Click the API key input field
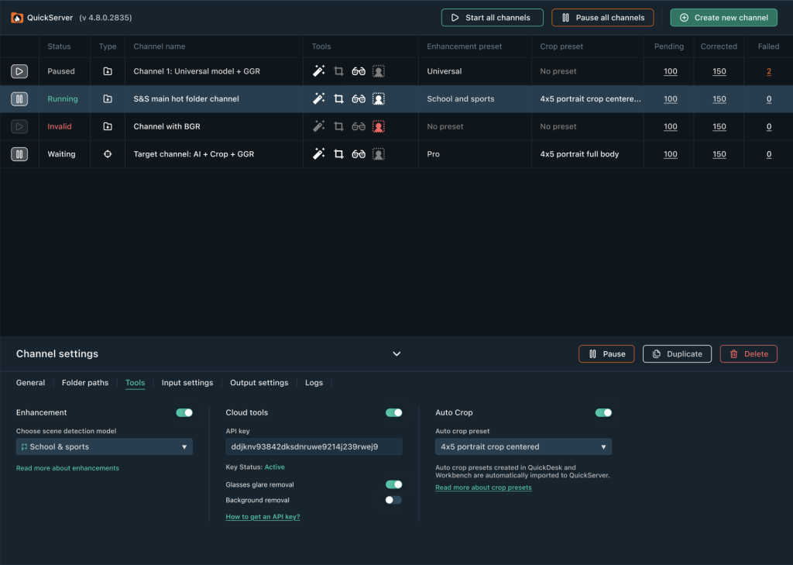793x565 pixels. [314, 447]
